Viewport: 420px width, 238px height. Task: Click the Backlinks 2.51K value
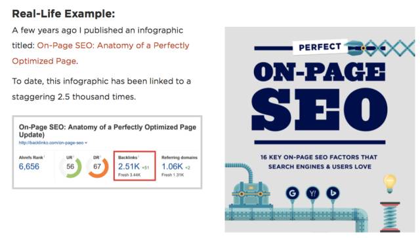point(129,167)
